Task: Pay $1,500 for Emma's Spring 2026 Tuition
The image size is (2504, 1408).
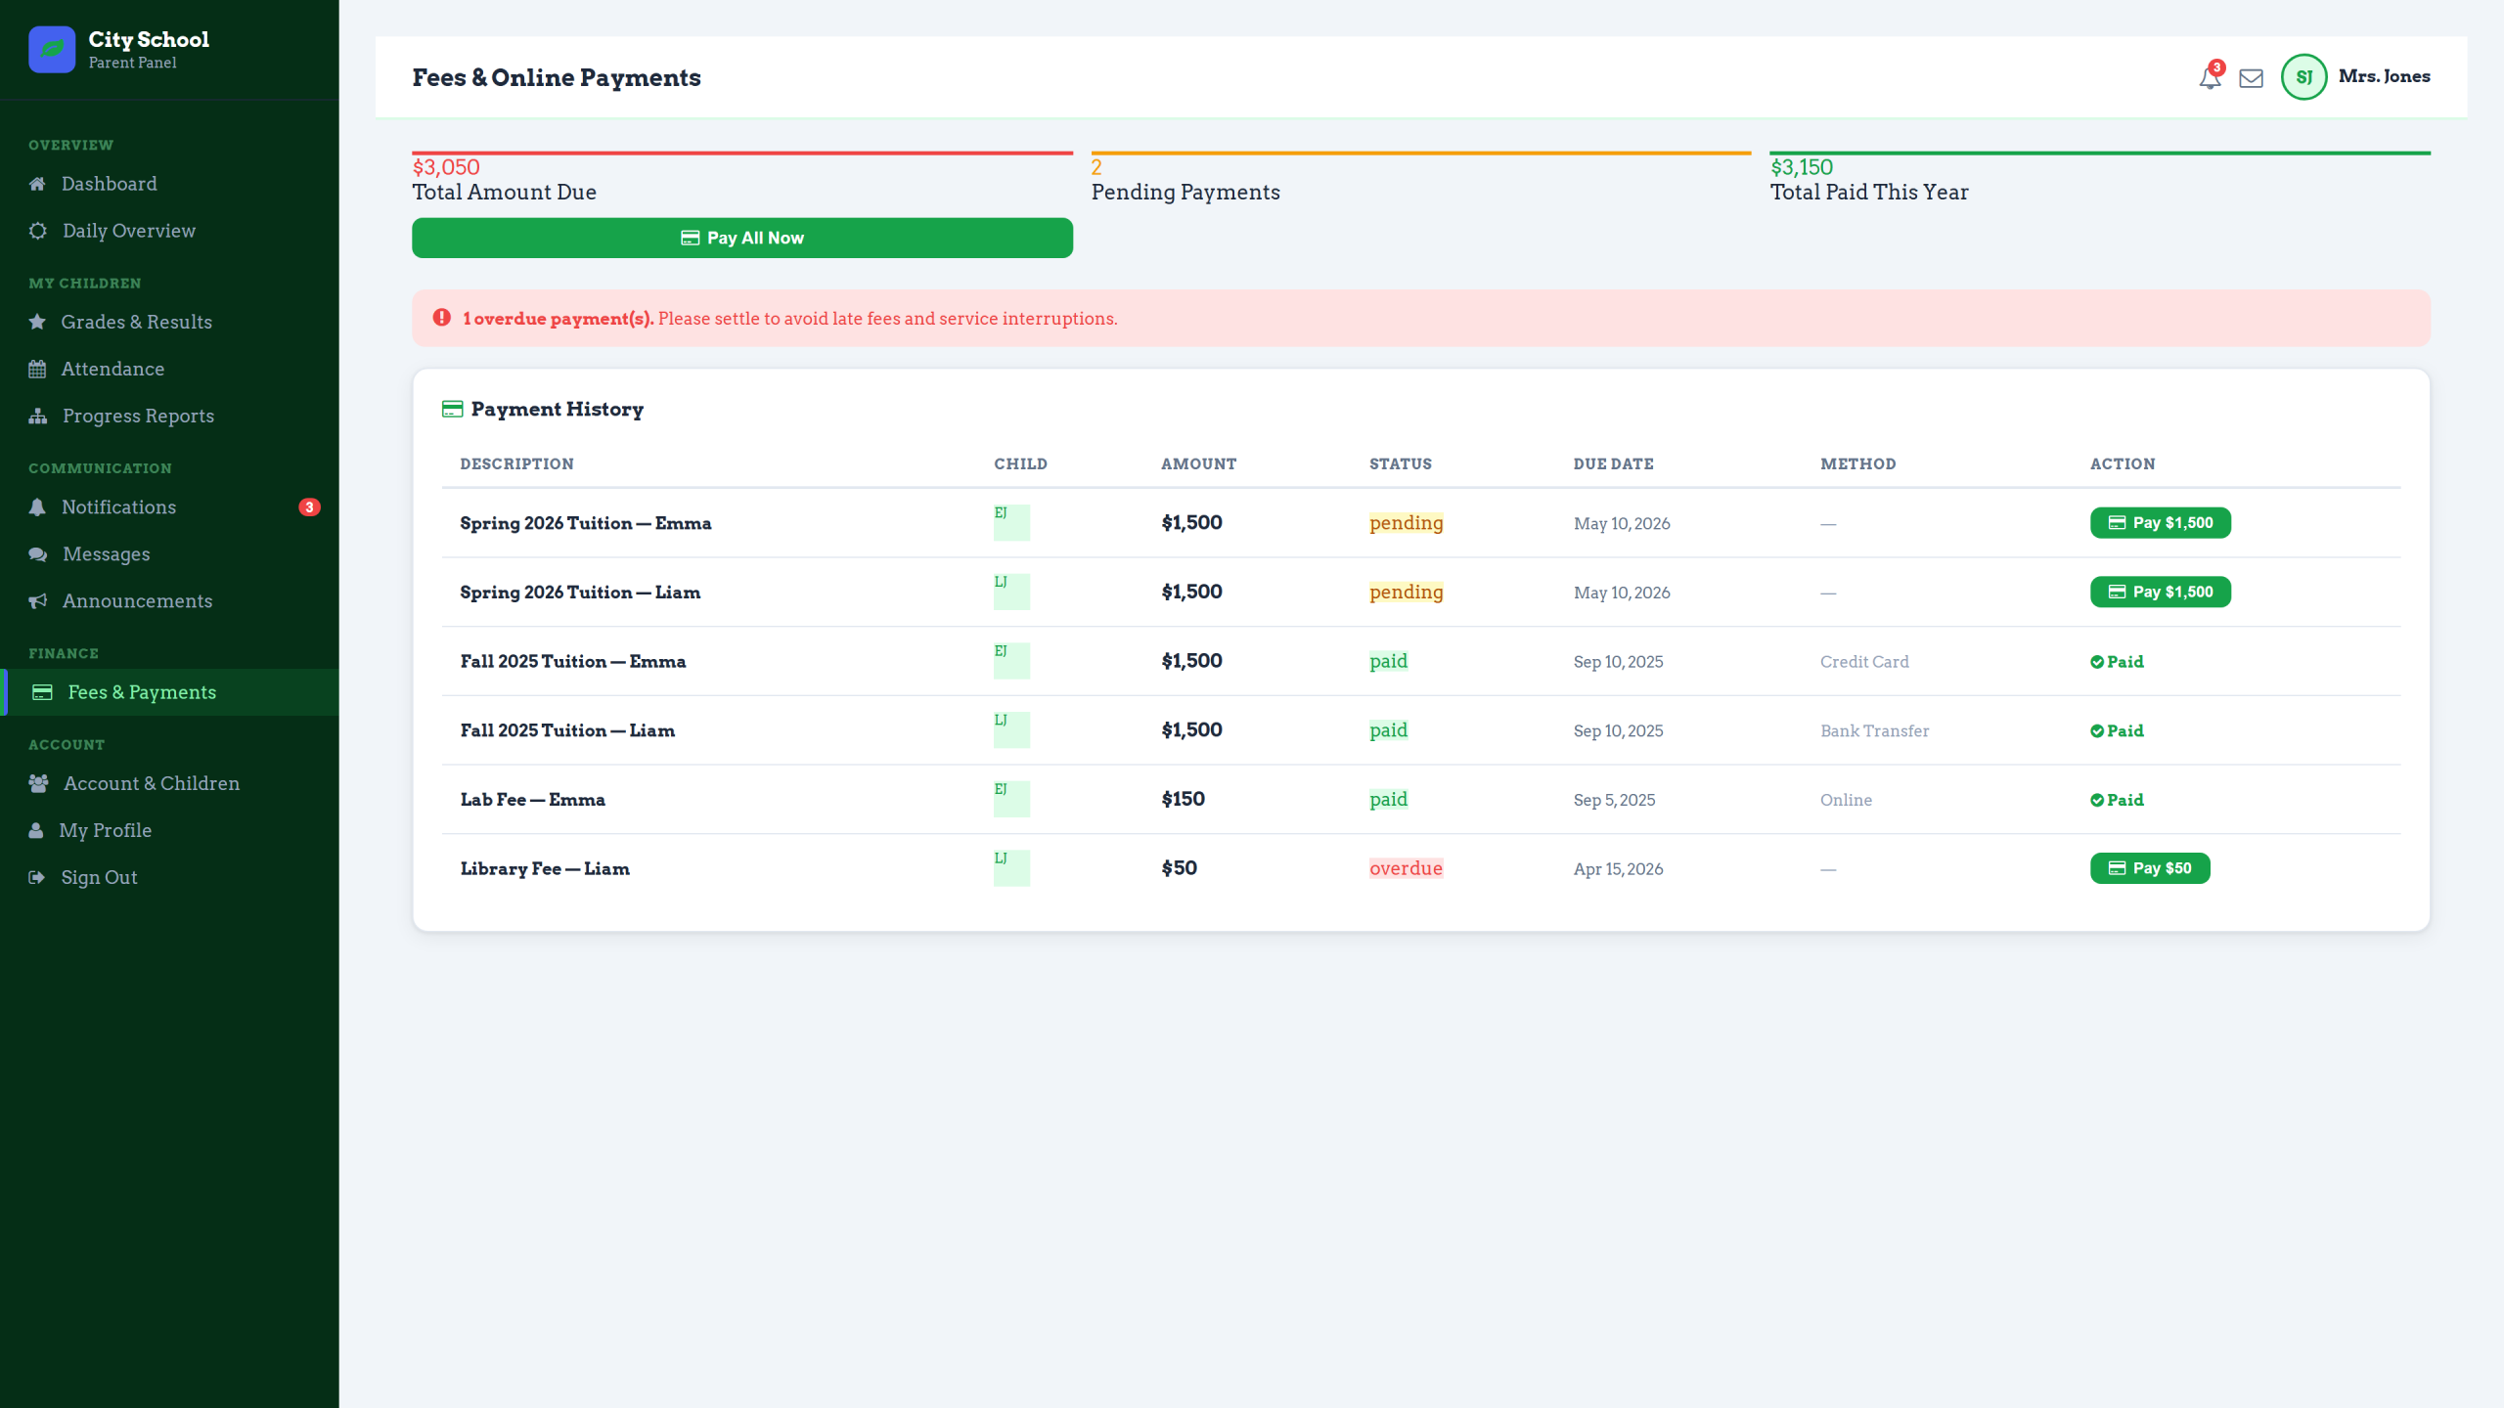Action: point(2160,522)
